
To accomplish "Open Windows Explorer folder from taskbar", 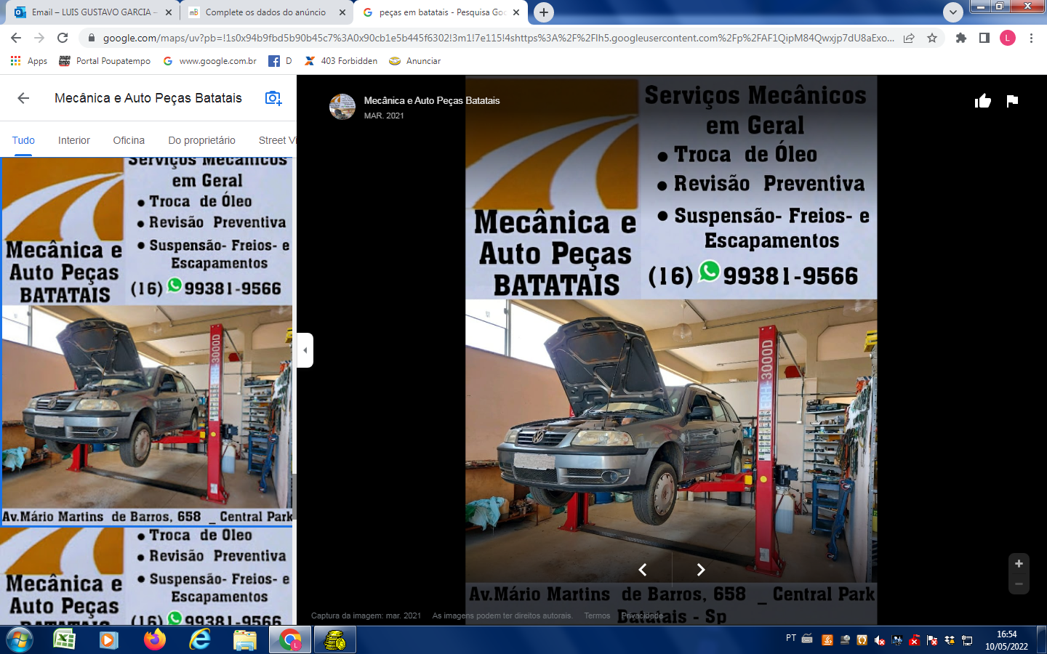I will click(245, 639).
